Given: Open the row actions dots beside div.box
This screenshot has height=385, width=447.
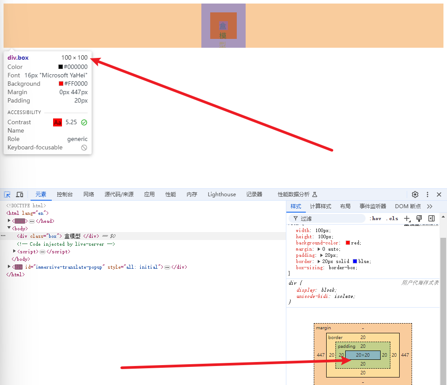Looking at the screenshot, I should coord(3,236).
